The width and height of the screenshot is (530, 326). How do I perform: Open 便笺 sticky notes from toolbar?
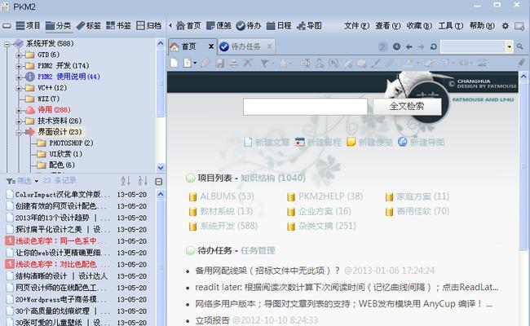click(x=219, y=26)
